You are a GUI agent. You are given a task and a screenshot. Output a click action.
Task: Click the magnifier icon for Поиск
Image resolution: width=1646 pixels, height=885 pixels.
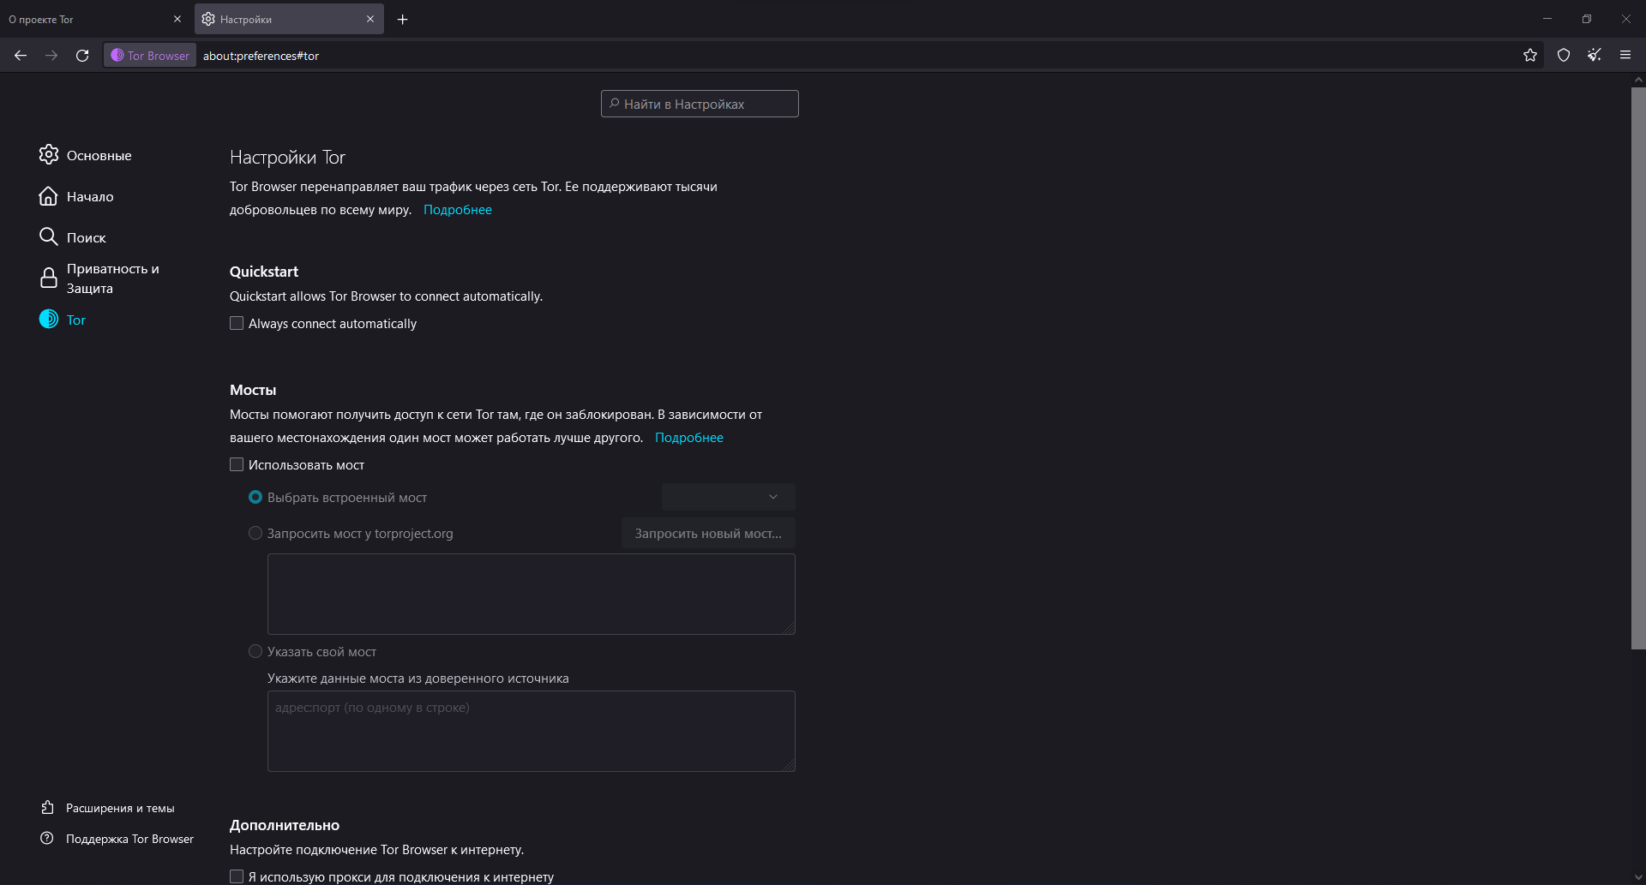tap(49, 236)
